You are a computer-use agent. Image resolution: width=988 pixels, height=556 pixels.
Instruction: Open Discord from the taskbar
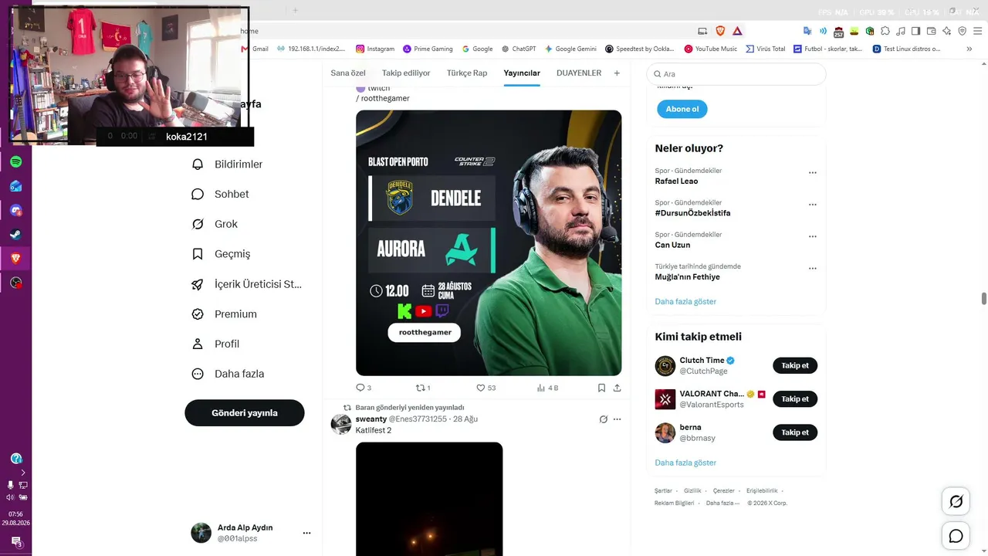15,210
